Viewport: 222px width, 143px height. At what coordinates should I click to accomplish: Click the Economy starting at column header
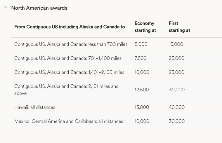pyautogui.click(x=145, y=27)
